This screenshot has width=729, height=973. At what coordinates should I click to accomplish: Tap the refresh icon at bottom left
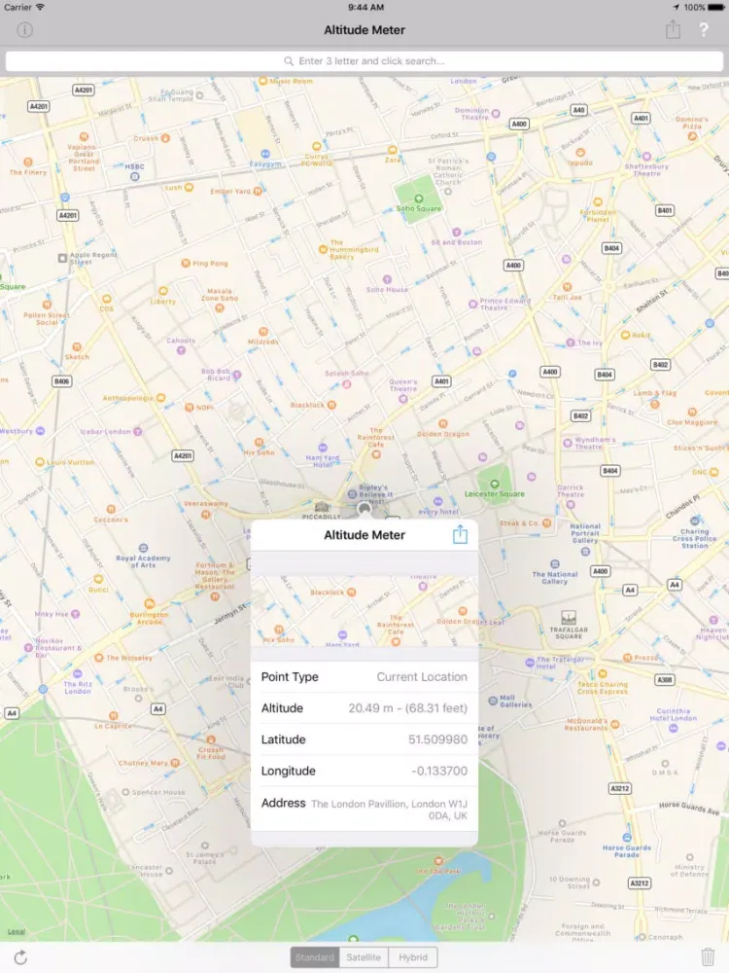[20, 956]
